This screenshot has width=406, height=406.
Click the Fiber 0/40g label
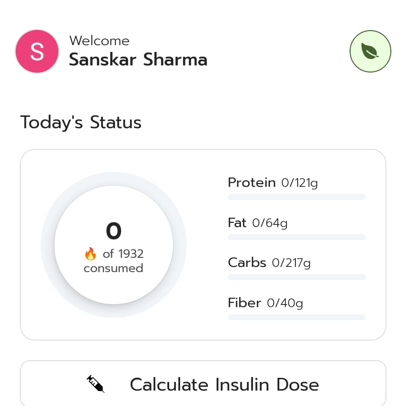(265, 303)
